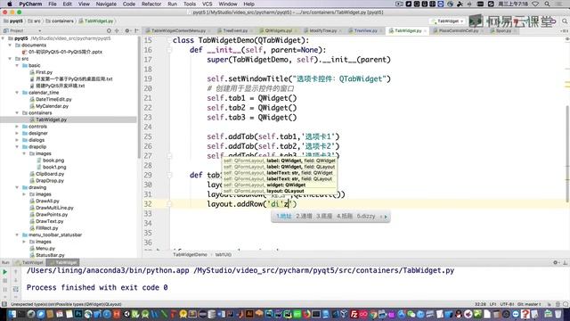Viewport: 570px width, 321px height.
Task: Select DrawMultiLine.py in project tree
Action: click(54, 208)
